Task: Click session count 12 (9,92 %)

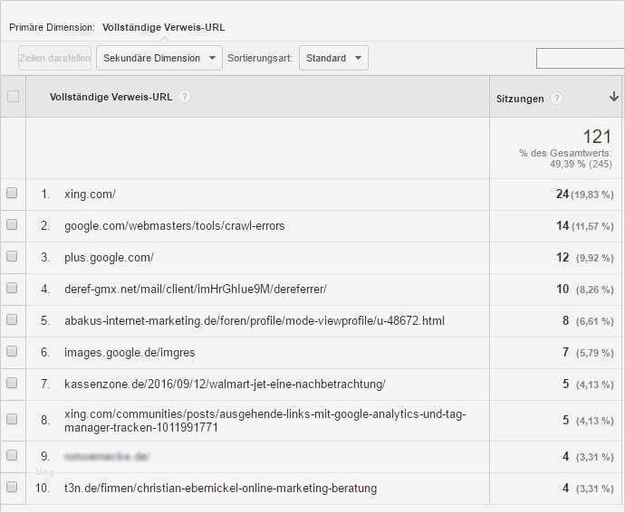Action: coord(584,257)
